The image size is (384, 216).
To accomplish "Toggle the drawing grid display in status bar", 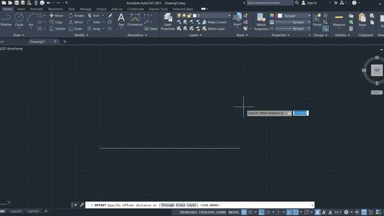I will (x=244, y=212).
